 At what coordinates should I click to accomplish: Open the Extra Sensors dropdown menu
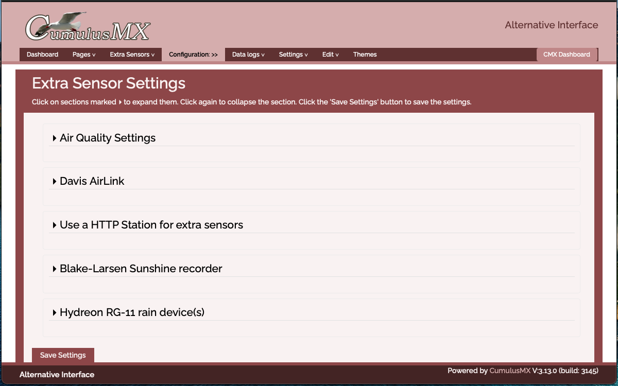click(132, 55)
